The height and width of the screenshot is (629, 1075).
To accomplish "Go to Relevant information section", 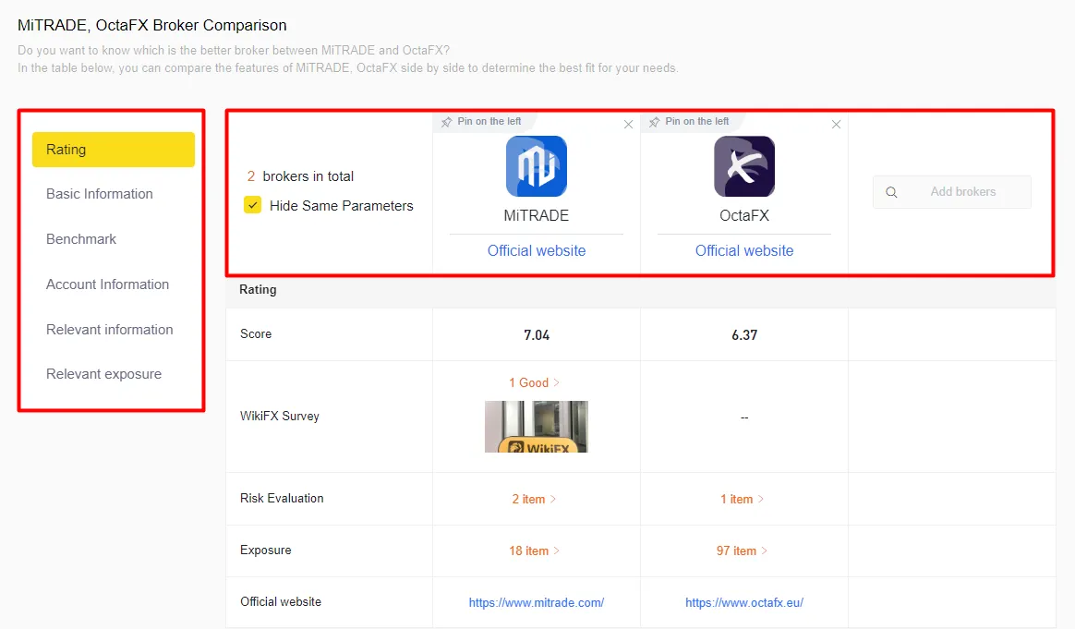I will (x=109, y=330).
